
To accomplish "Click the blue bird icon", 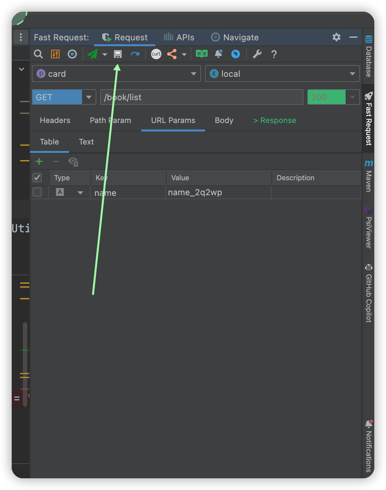I will [236, 54].
